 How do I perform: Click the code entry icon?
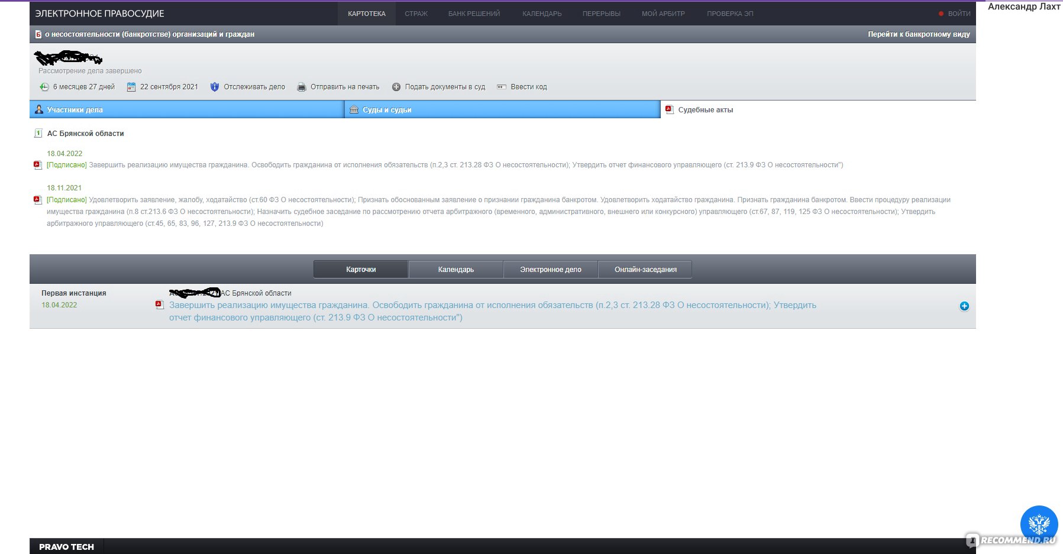click(502, 87)
